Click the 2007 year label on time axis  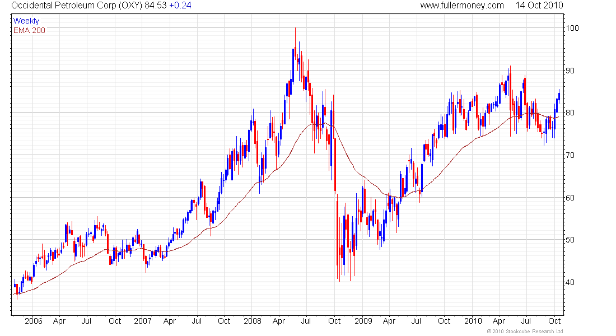(143, 321)
